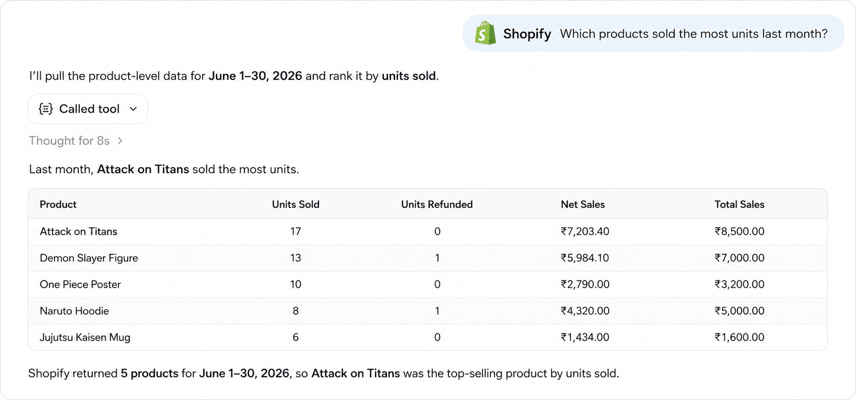Image resolution: width=856 pixels, height=400 pixels.
Task: Click the user question message bubble text
Action: (694, 34)
